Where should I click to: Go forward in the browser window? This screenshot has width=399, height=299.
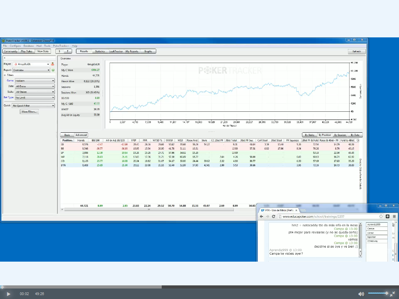pyautogui.click(x=267, y=216)
